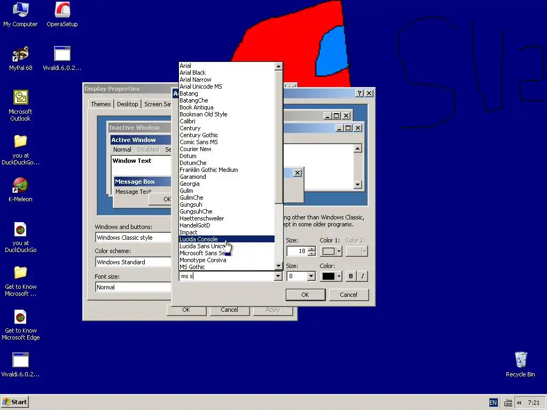Screen dimensions: 547x410
Task: Select Calibri font
Action: pyautogui.click(x=226, y=121)
